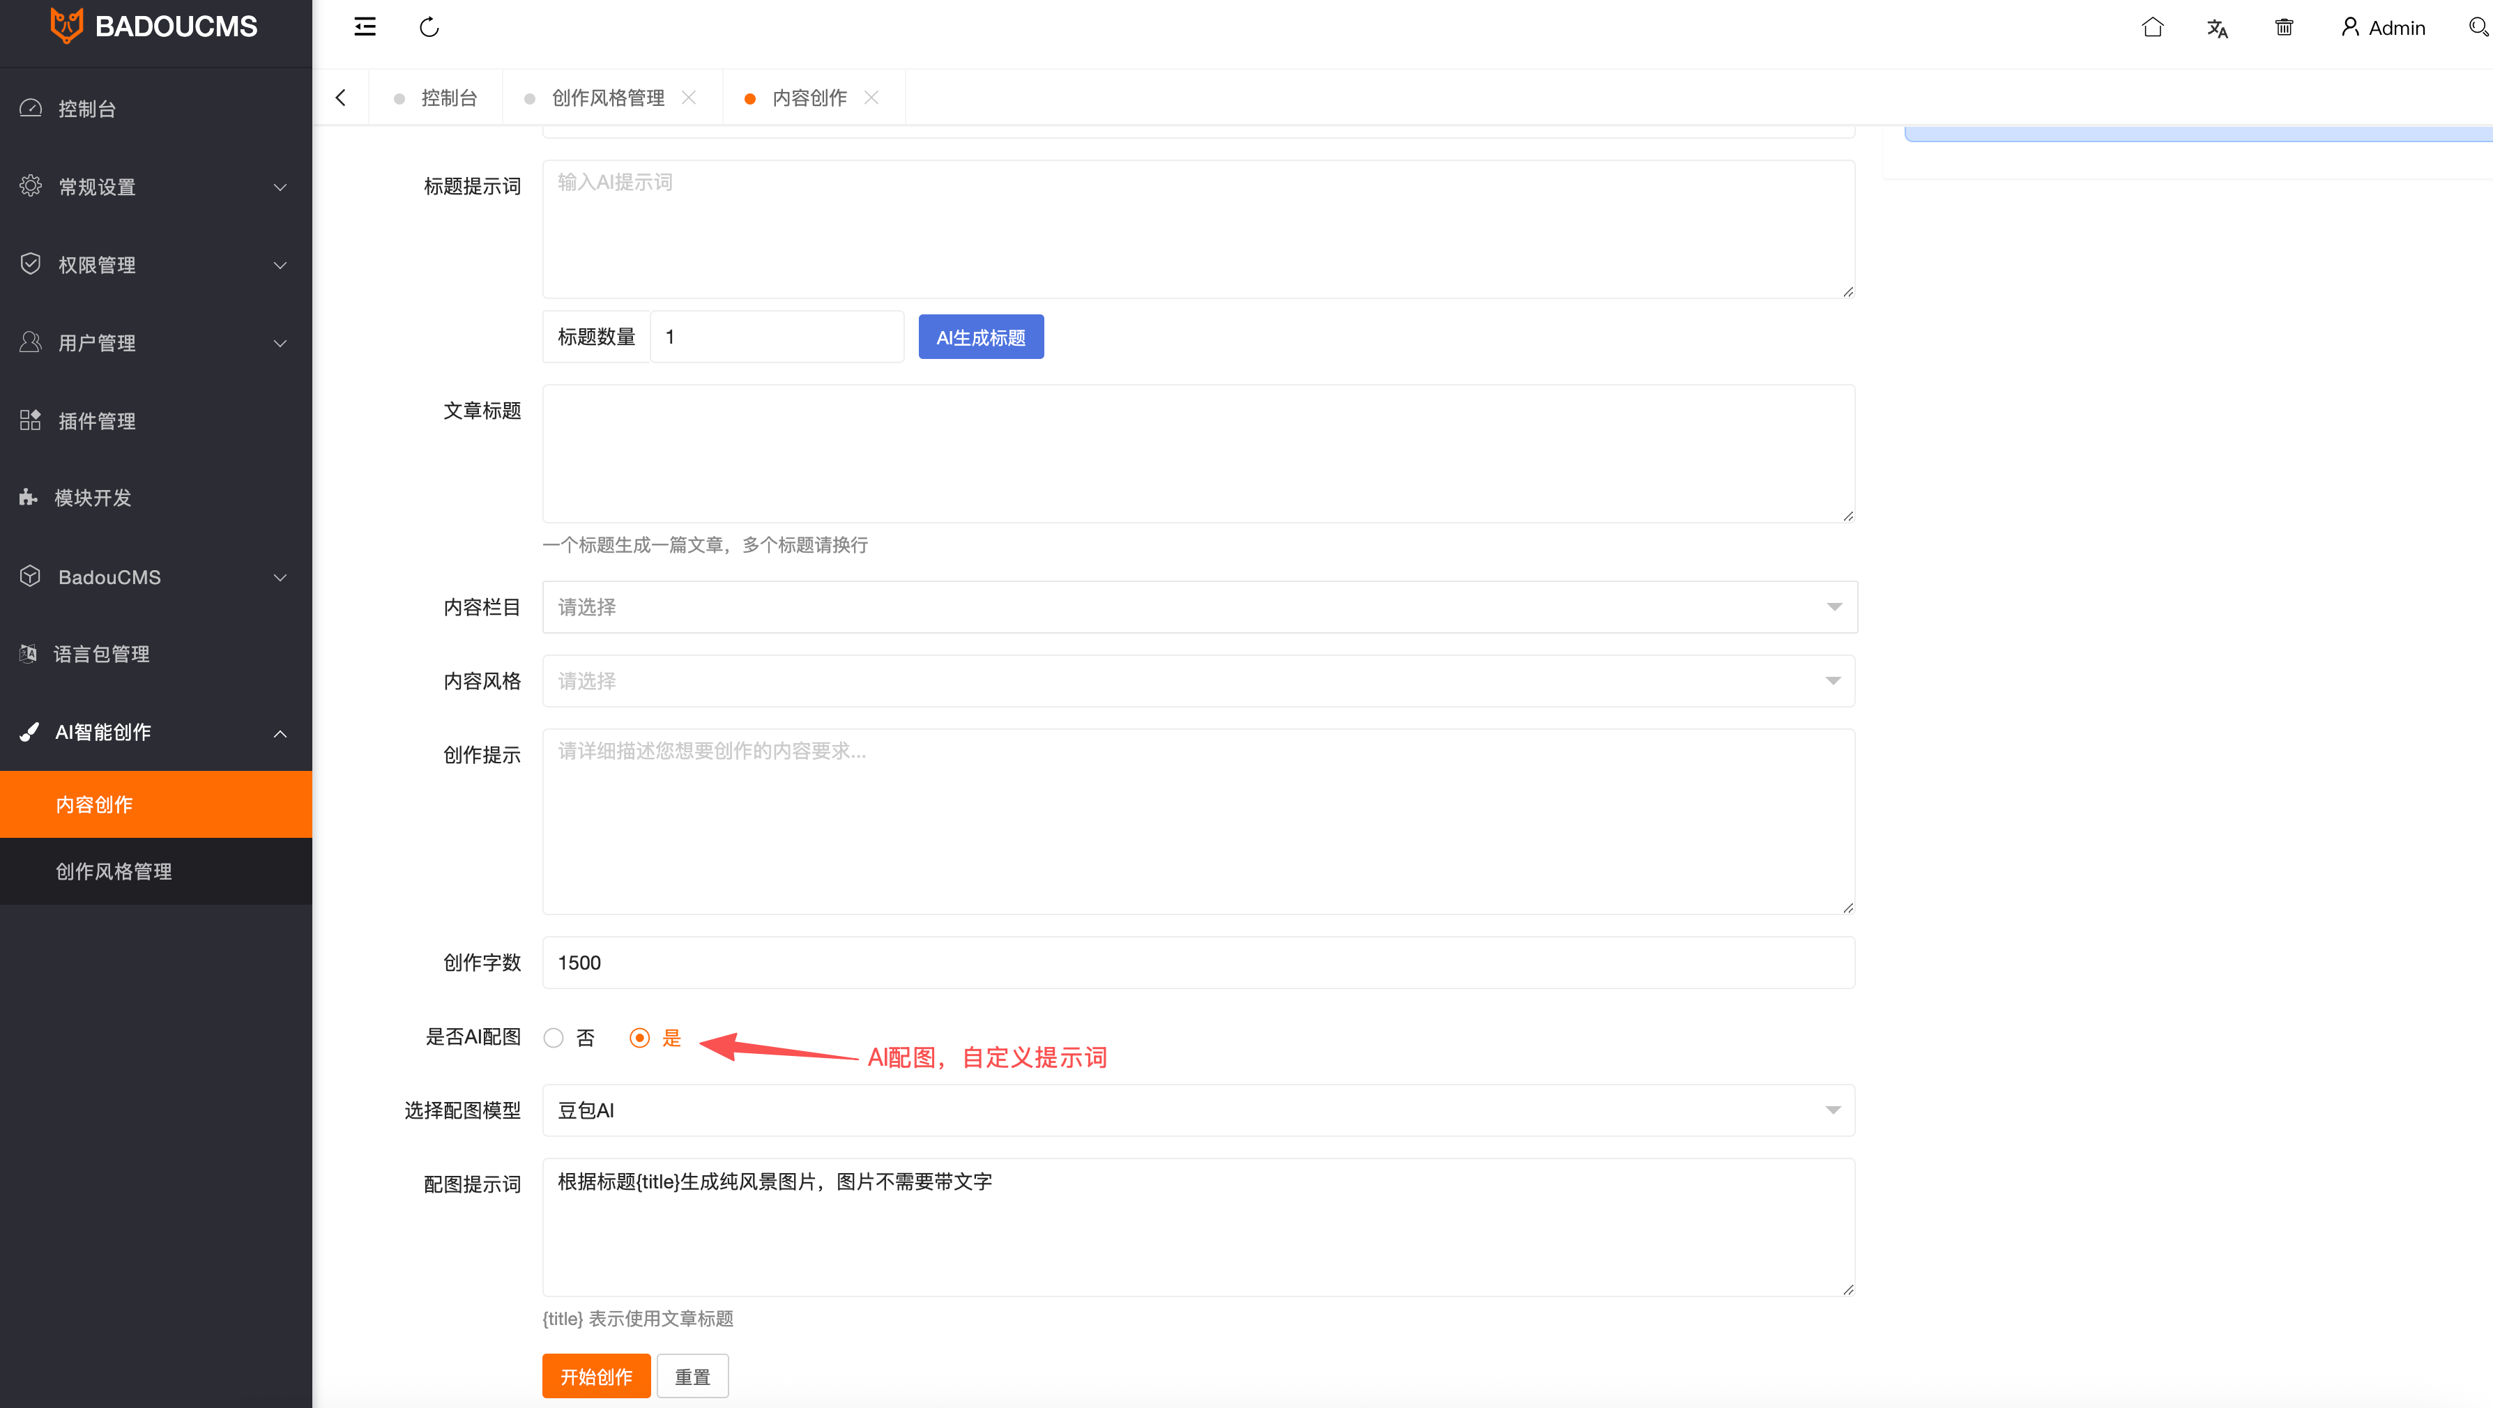Open search with magnifier icon
Image resolution: width=2493 pixels, height=1408 pixels.
click(x=2478, y=27)
